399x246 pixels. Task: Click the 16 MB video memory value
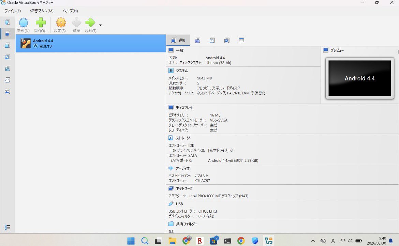pos(215,115)
